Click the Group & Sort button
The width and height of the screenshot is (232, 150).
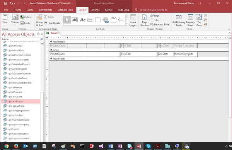click(39, 20)
